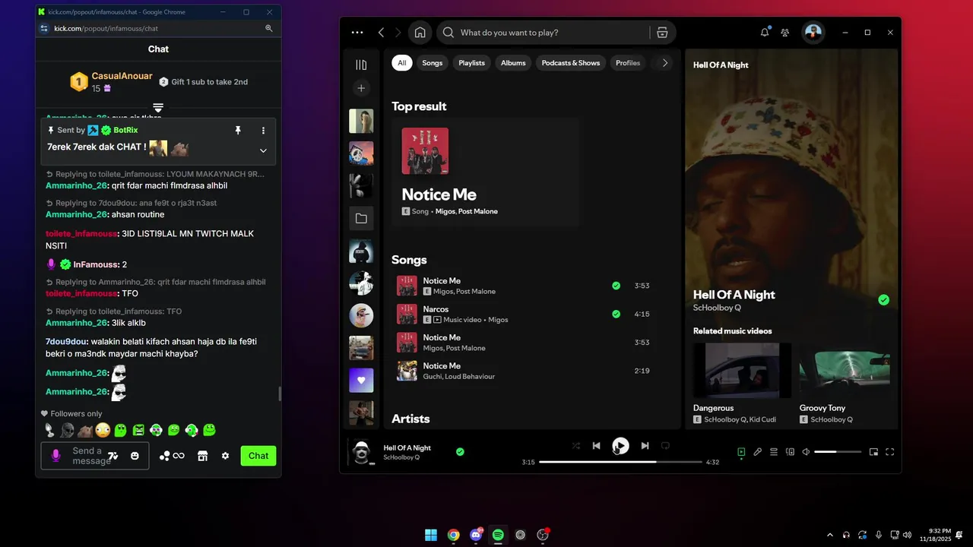The image size is (973, 547).
Task: Go forward in Spotify navigation
Action: 400,33
